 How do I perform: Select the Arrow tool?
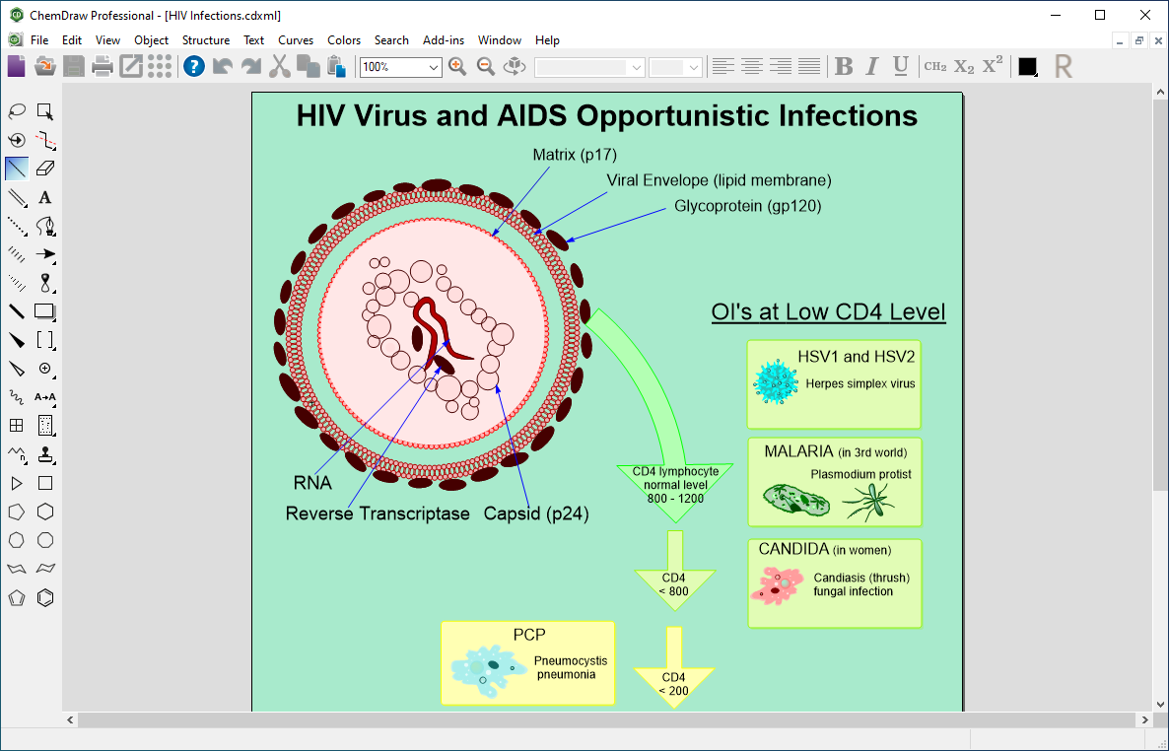pos(45,254)
